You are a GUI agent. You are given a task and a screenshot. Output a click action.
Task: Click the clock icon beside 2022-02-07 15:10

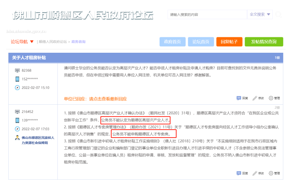17,88
